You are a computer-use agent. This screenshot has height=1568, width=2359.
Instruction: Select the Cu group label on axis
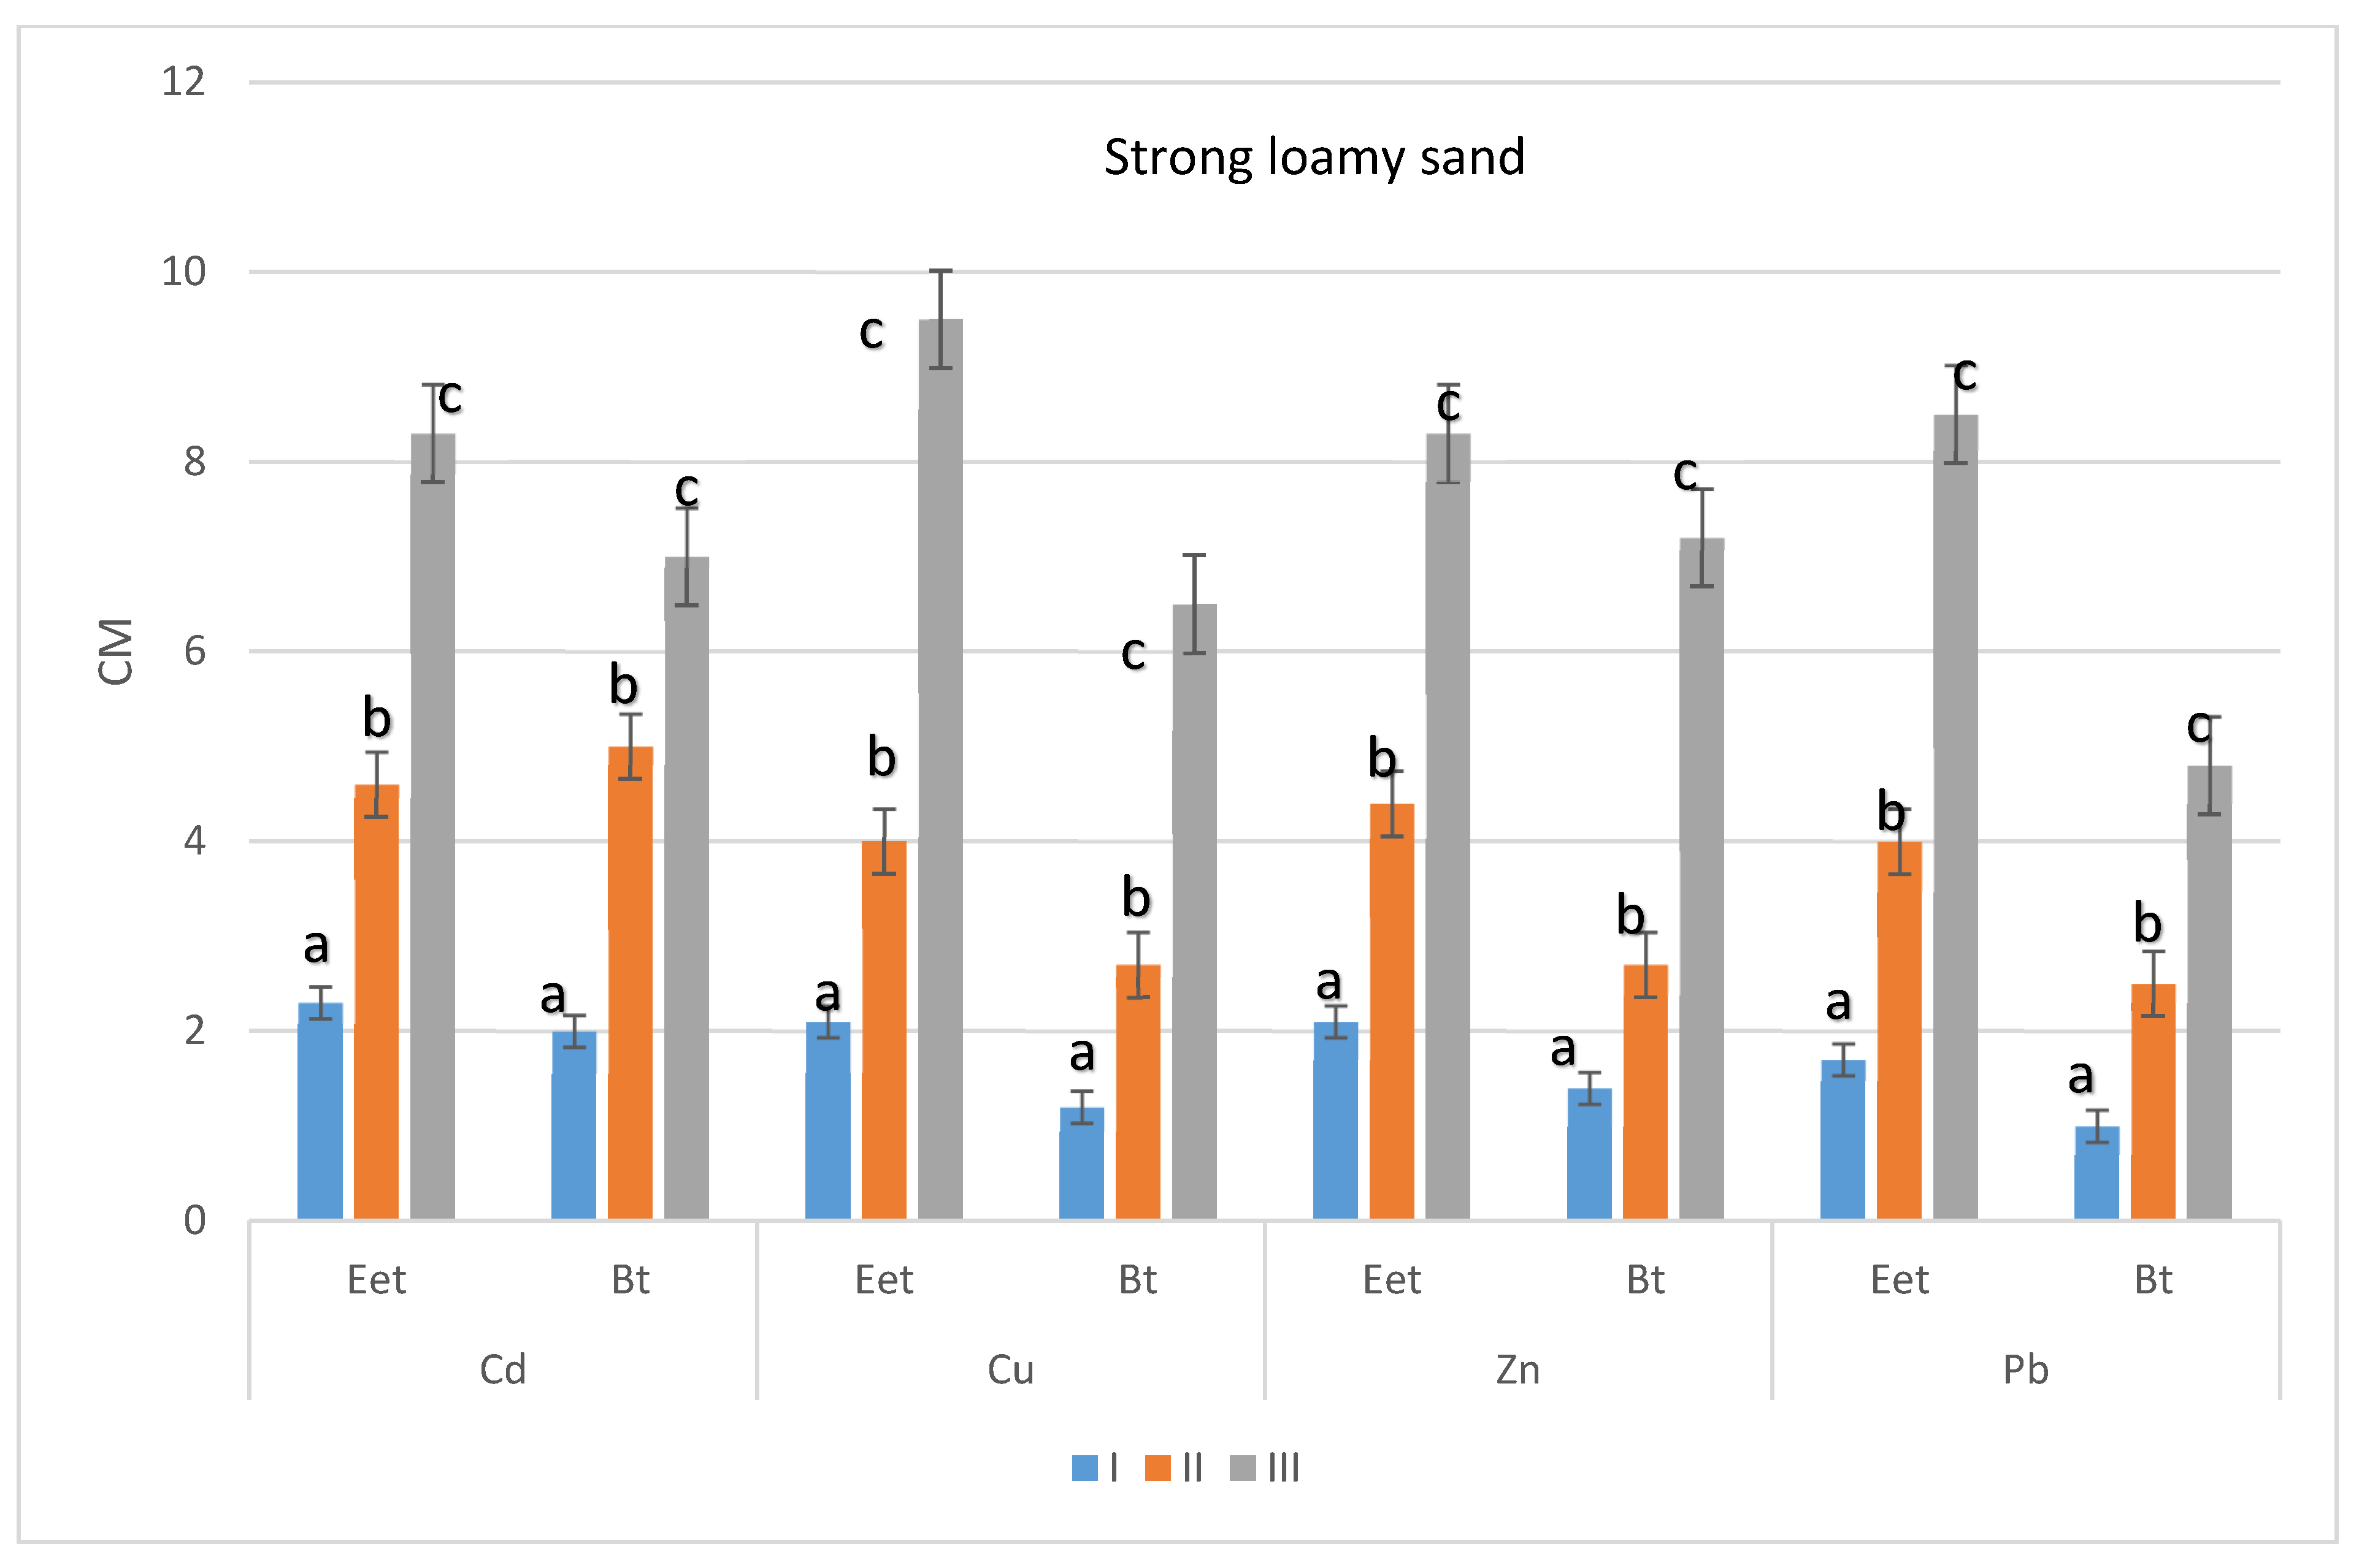click(1010, 1370)
